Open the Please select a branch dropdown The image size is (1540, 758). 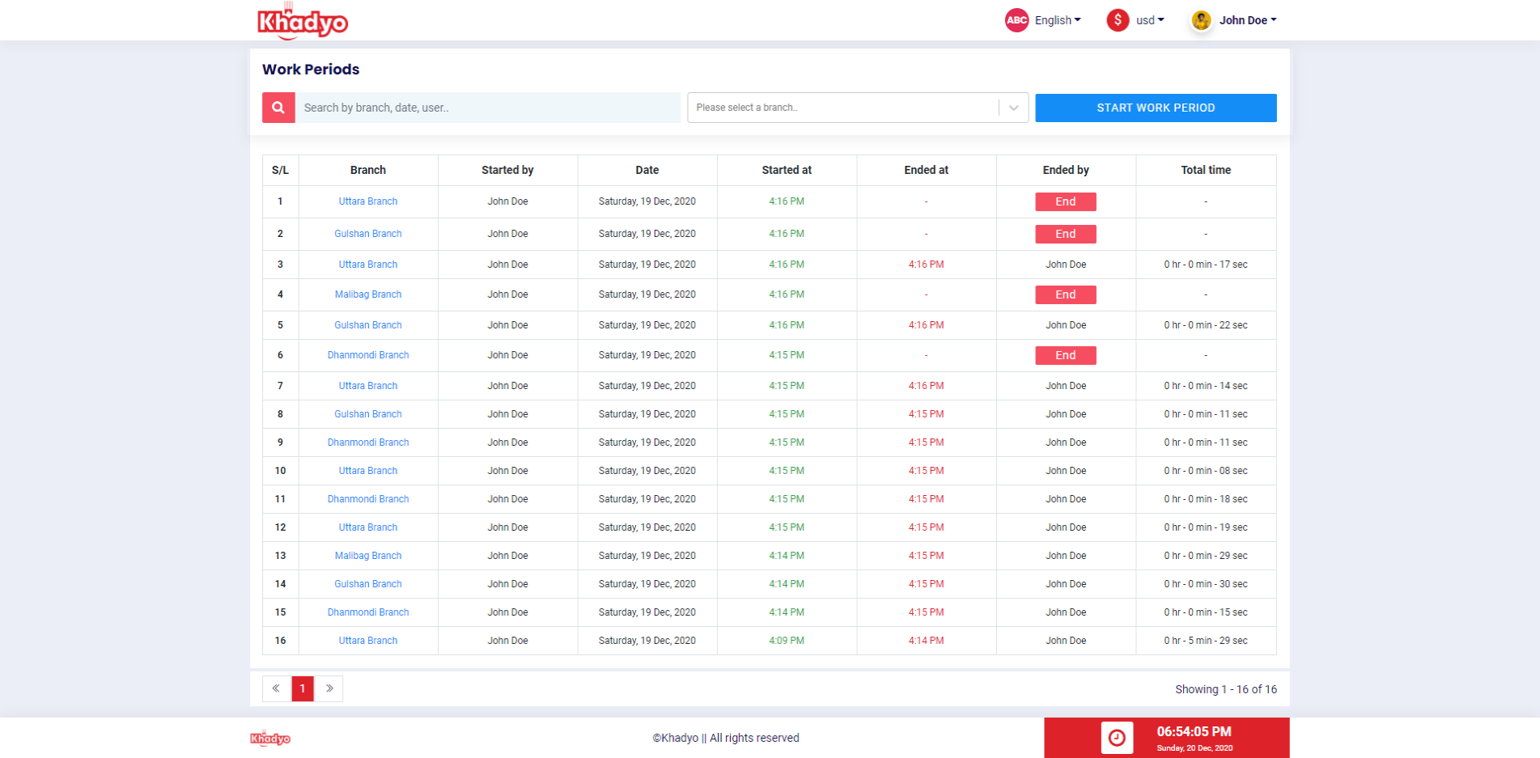coord(858,108)
